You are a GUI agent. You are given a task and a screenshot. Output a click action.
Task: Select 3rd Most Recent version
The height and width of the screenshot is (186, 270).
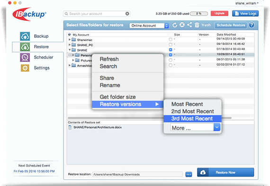(x=192, y=118)
